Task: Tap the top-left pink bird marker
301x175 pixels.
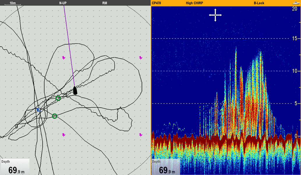Action: pos(64,58)
